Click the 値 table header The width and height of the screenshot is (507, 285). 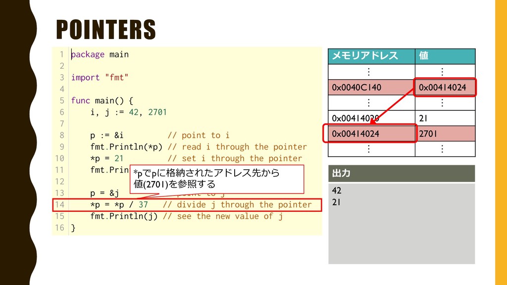(445, 56)
